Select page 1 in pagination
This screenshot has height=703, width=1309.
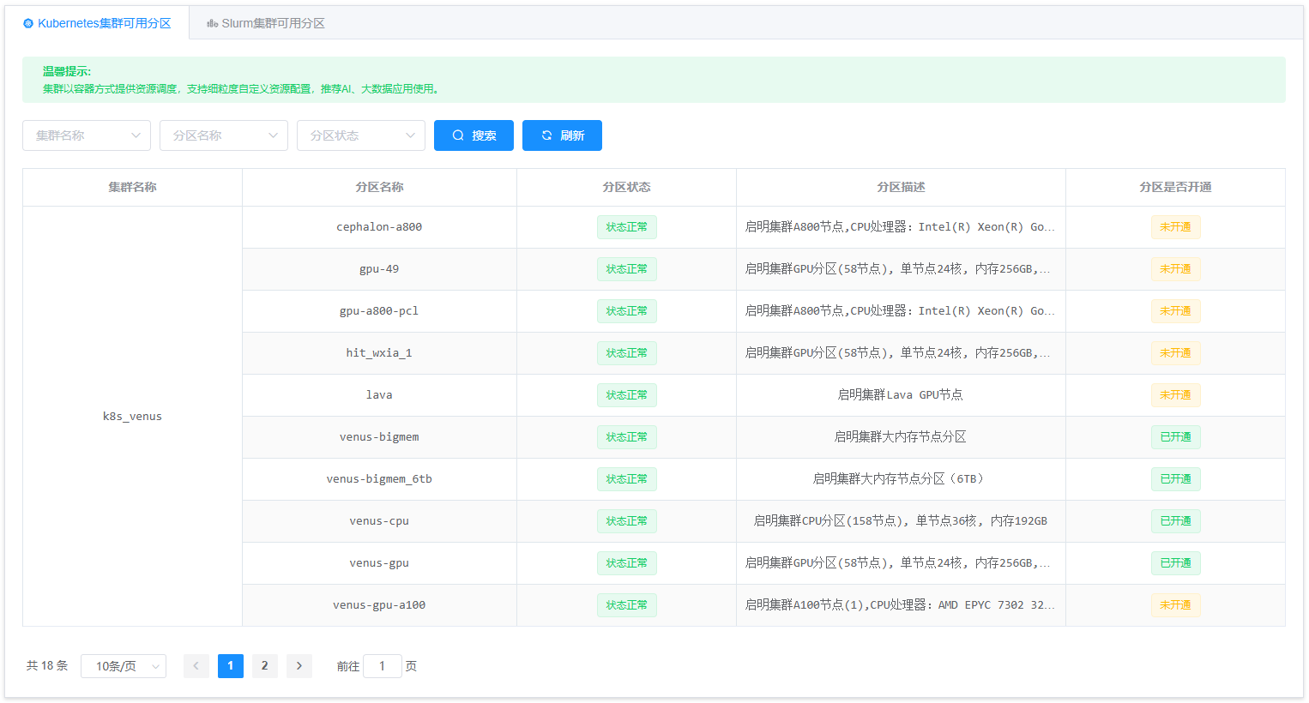tap(231, 666)
